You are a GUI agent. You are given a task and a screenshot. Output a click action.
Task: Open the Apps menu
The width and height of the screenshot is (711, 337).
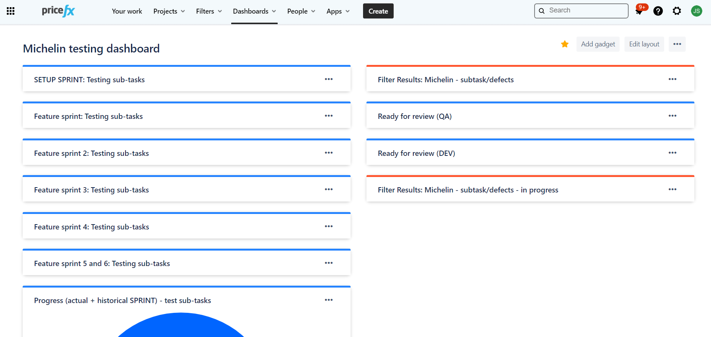[338, 11]
